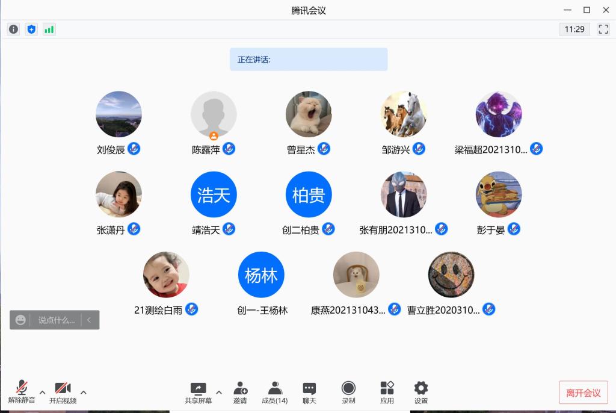Start screen sharing with 共享屏幕
This screenshot has height=413, width=616.
pyautogui.click(x=198, y=393)
